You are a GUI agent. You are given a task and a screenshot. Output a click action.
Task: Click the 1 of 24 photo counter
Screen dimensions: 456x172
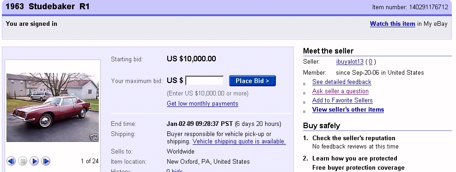[90, 161]
